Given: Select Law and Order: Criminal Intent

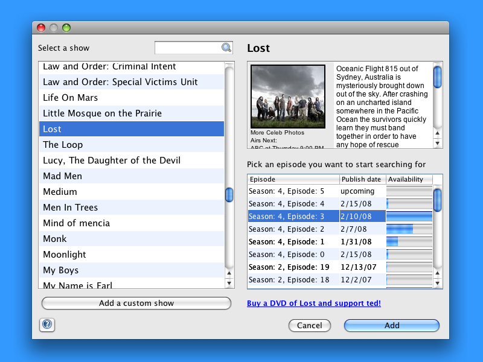Looking at the screenshot, I should 132,68.
